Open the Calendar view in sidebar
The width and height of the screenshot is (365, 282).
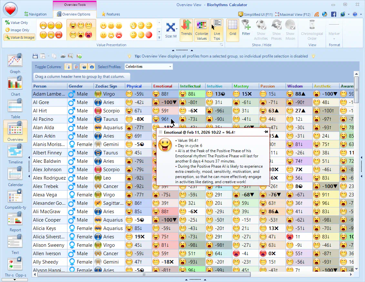pyautogui.click(x=15, y=176)
